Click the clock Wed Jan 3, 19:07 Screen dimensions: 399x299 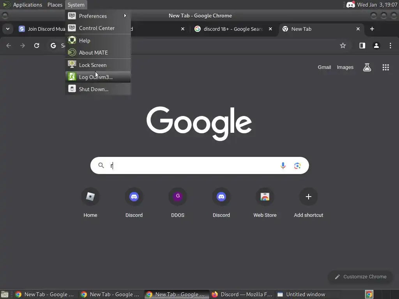(377, 5)
